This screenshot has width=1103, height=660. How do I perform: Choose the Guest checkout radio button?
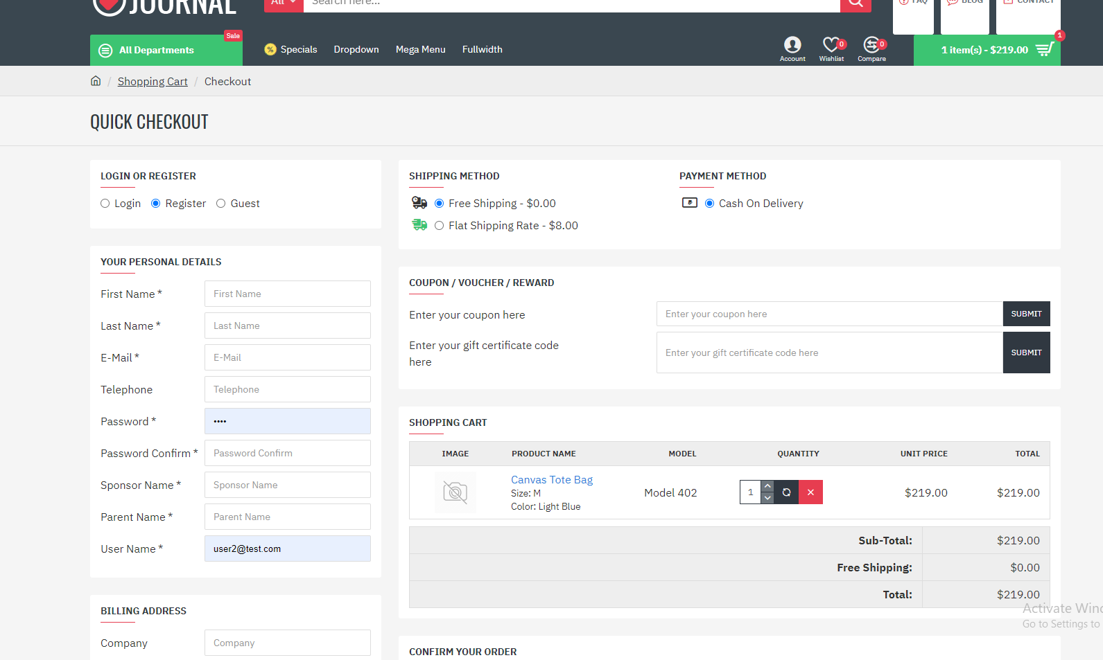coord(221,204)
